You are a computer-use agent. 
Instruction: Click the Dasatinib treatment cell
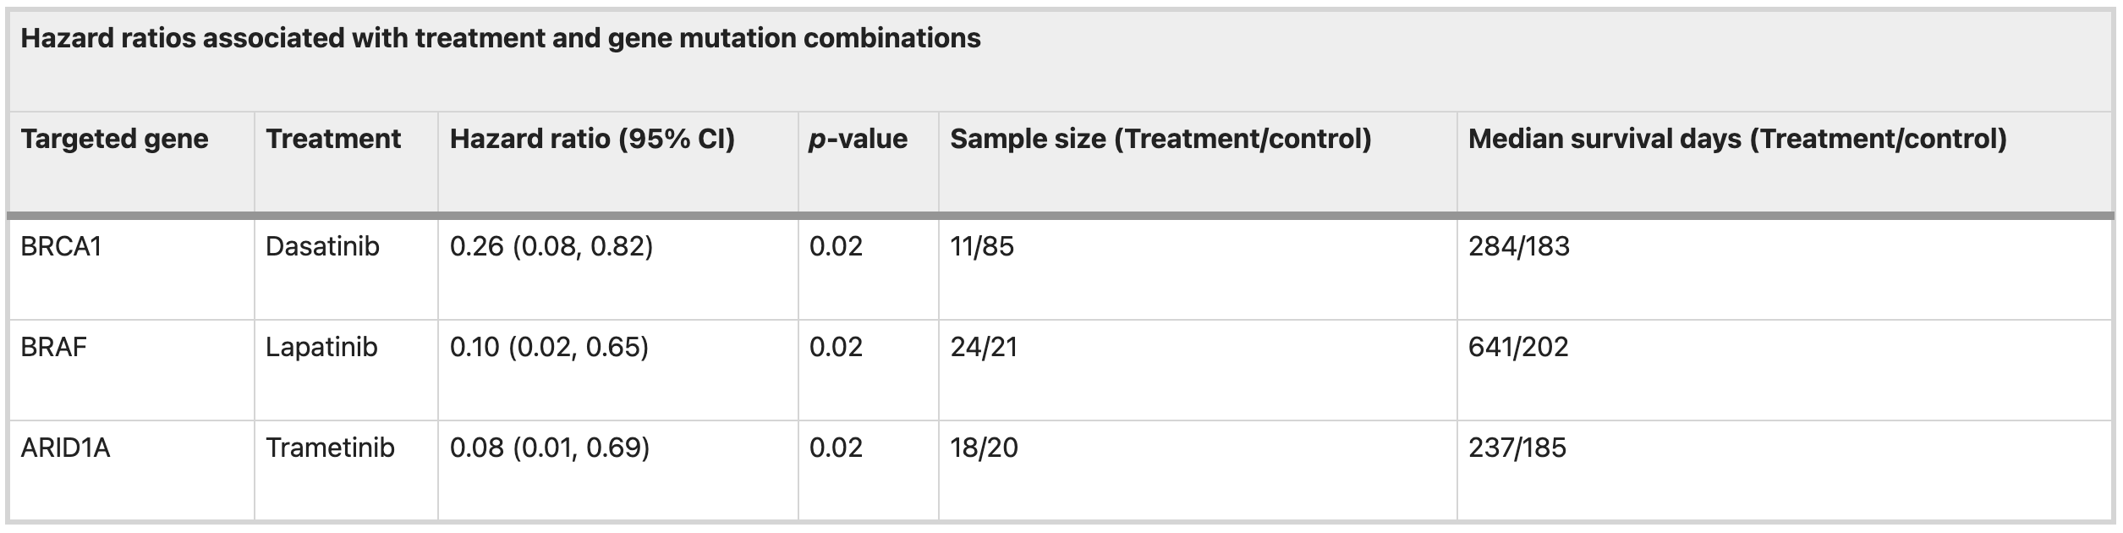tap(322, 247)
